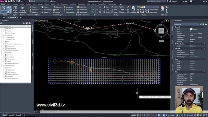Toggle grid display in status bar
Viewport: 208px width, 117px height.
click(x=138, y=115)
